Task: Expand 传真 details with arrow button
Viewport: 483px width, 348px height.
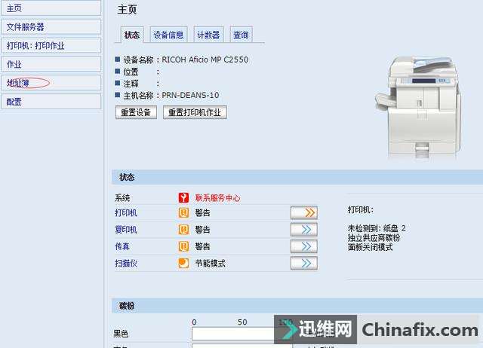Action: [x=304, y=246]
